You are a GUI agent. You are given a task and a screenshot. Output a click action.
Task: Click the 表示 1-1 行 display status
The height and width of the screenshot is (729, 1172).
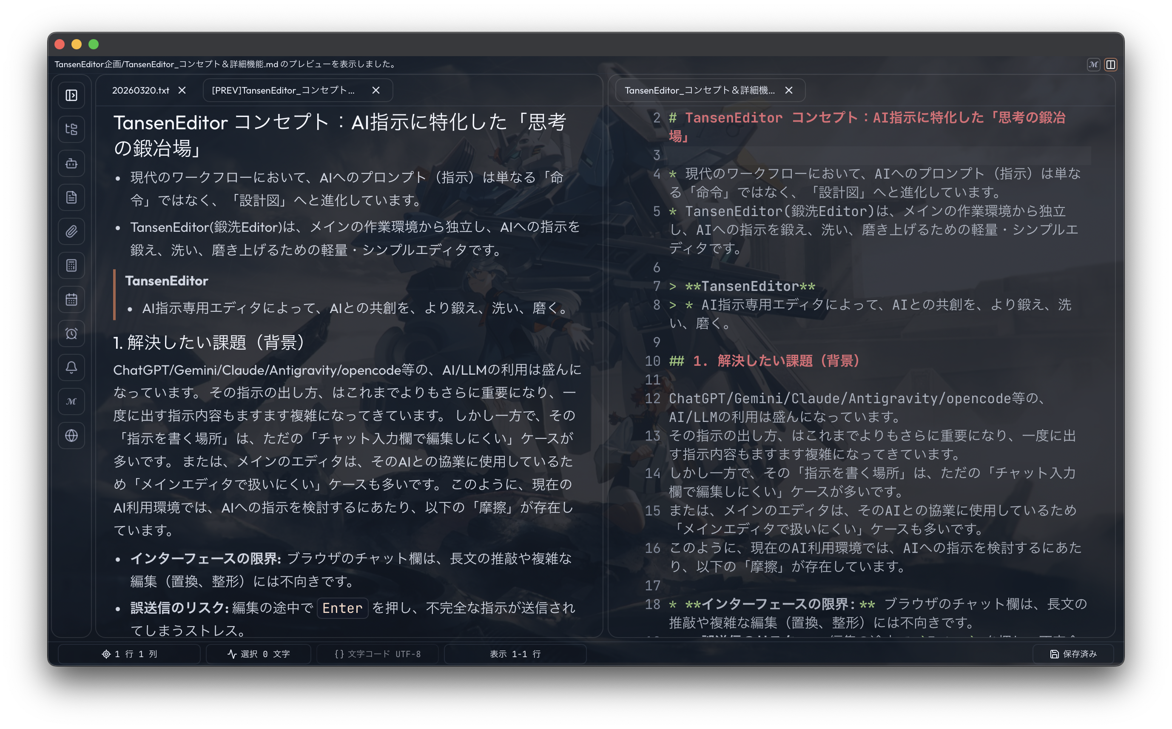click(x=515, y=654)
